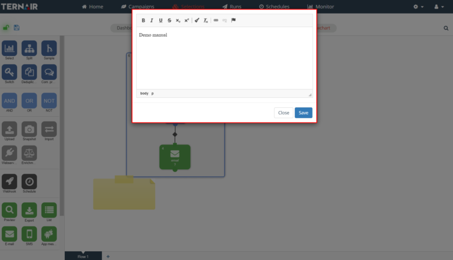Add a new flow with the plus icon
This screenshot has width=453, height=260.
tap(108, 256)
